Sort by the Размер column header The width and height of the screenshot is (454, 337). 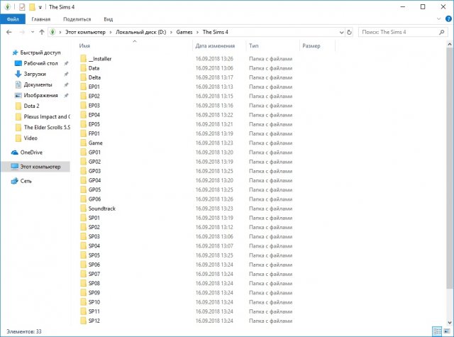point(311,45)
